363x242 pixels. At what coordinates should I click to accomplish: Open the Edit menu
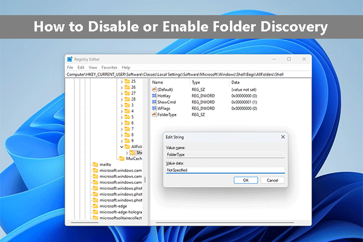point(81,67)
